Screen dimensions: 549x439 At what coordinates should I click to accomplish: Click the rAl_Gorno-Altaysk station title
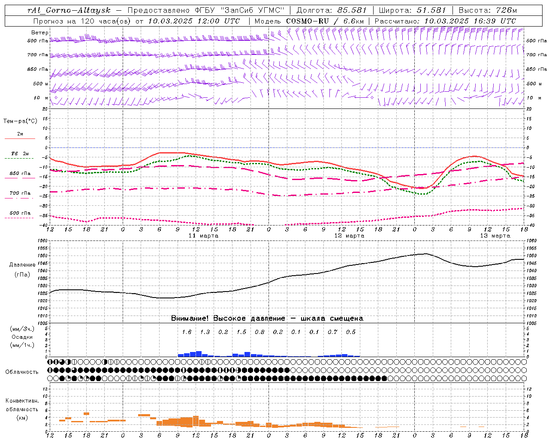point(69,10)
